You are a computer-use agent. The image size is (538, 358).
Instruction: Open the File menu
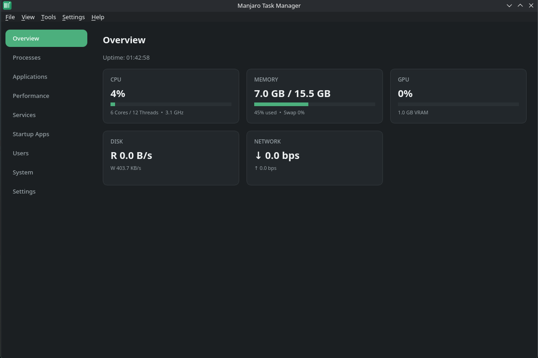pyautogui.click(x=10, y=17)
